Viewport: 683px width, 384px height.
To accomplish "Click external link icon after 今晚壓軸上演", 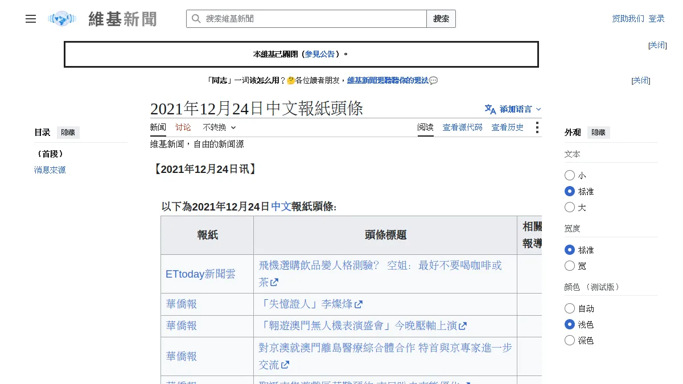I will tap(463, 326).
